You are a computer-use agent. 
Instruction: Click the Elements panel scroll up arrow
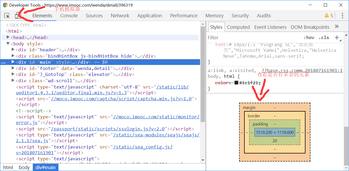click(203, 24)
